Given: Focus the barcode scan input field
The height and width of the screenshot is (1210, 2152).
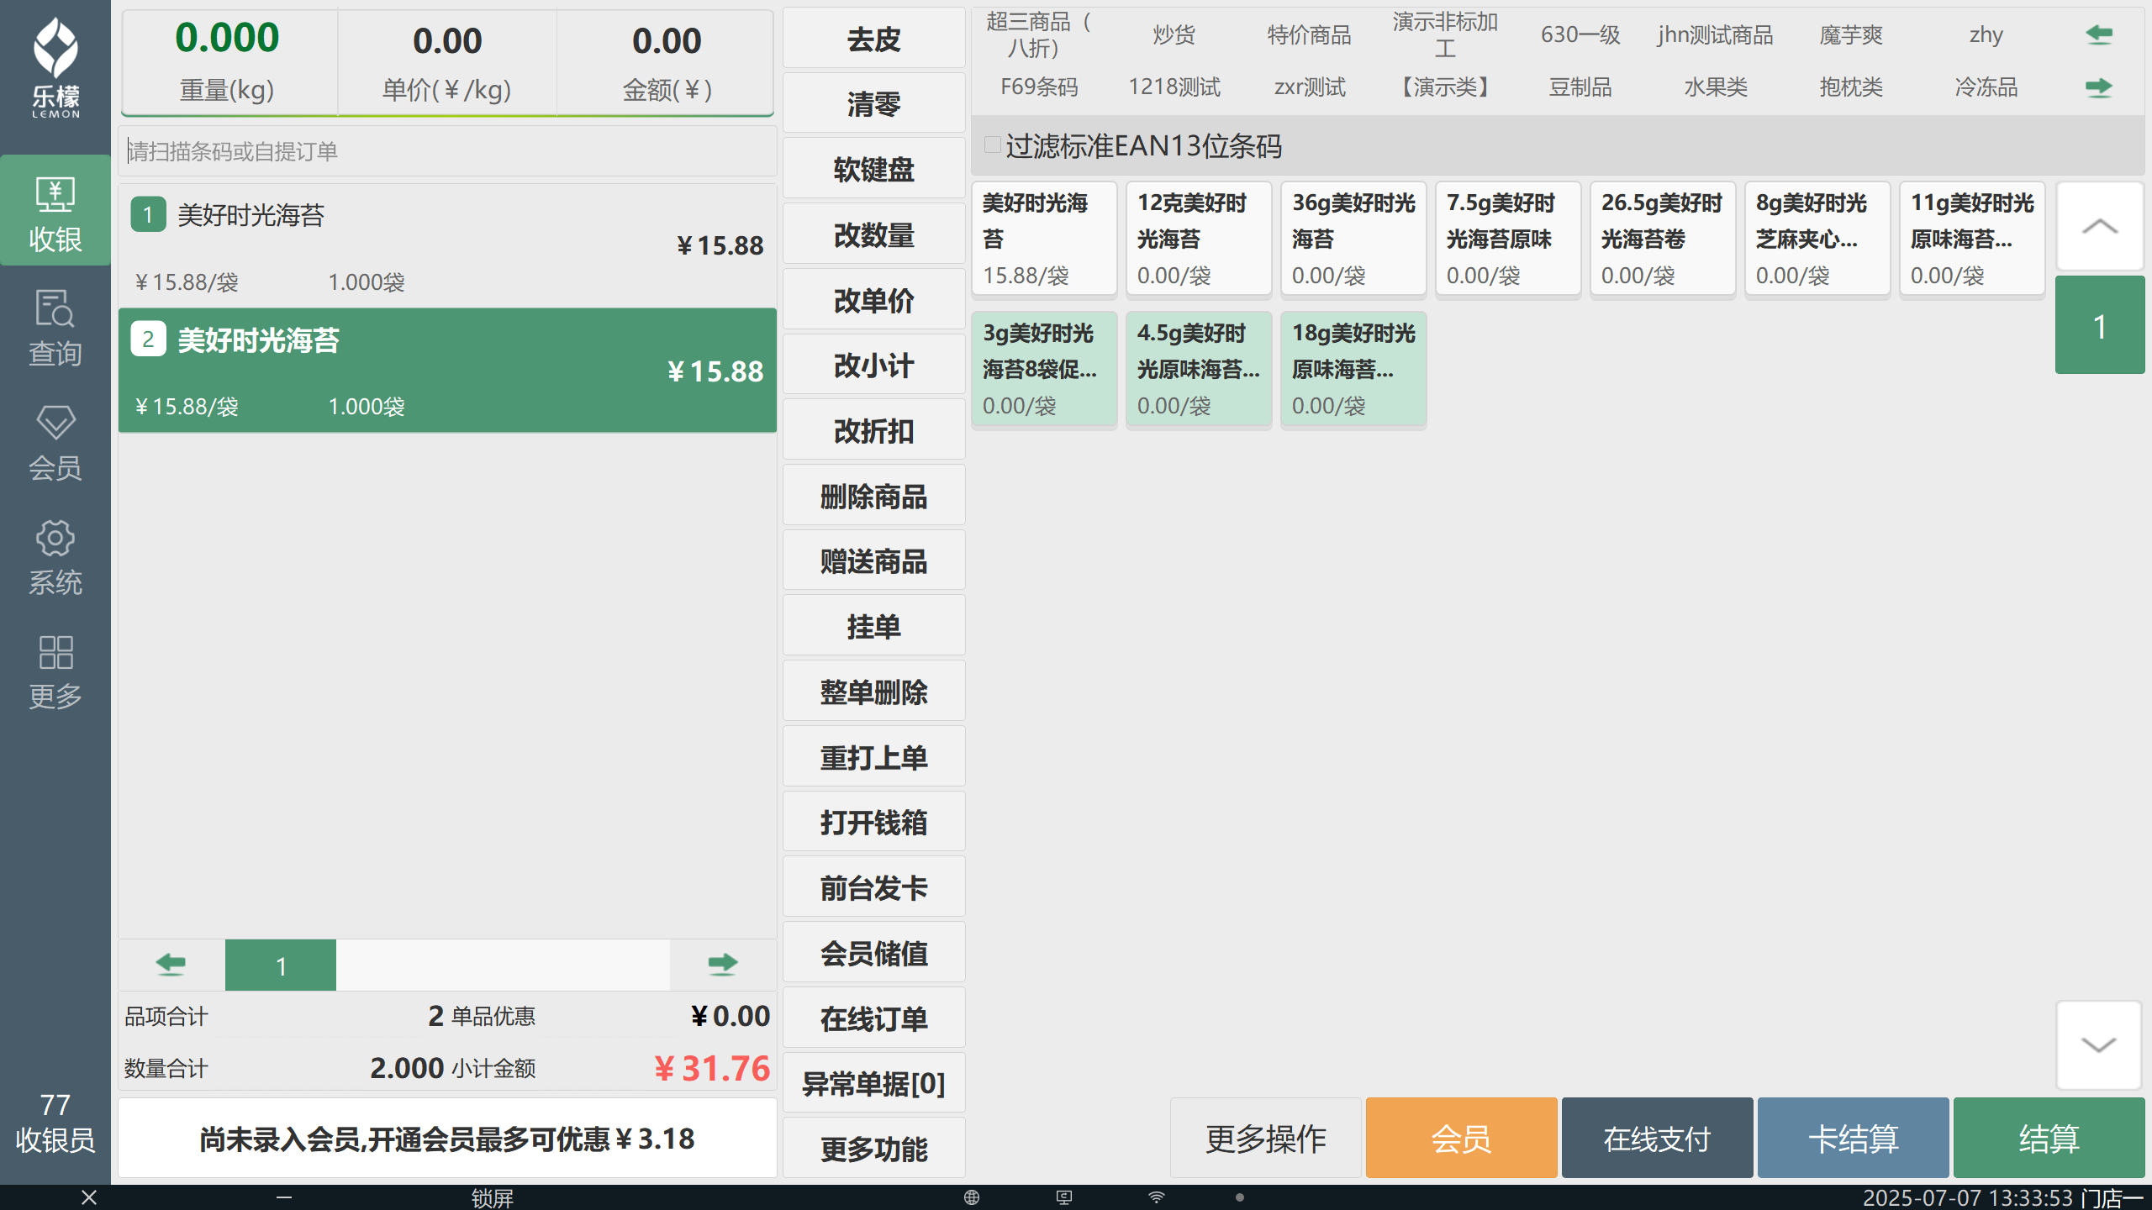Looking at the screenshot, I should pos(447,151).
